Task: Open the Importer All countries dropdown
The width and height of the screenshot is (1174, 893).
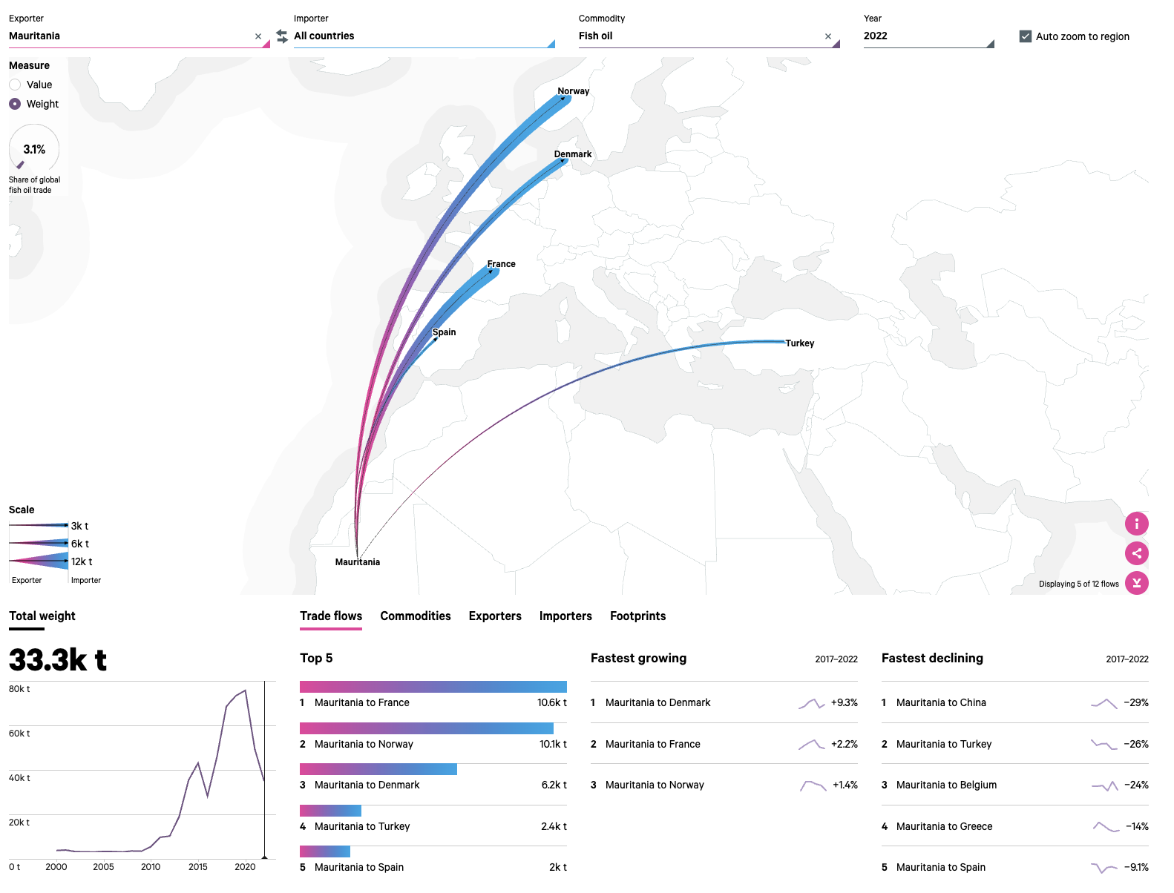Action: pyautogui.click(x=423, y=36)
